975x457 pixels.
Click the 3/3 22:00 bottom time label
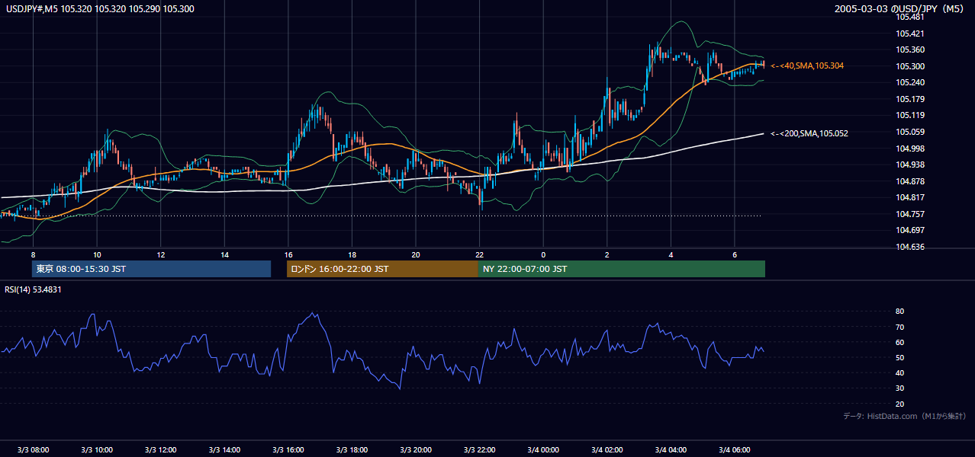pos(479,449)
